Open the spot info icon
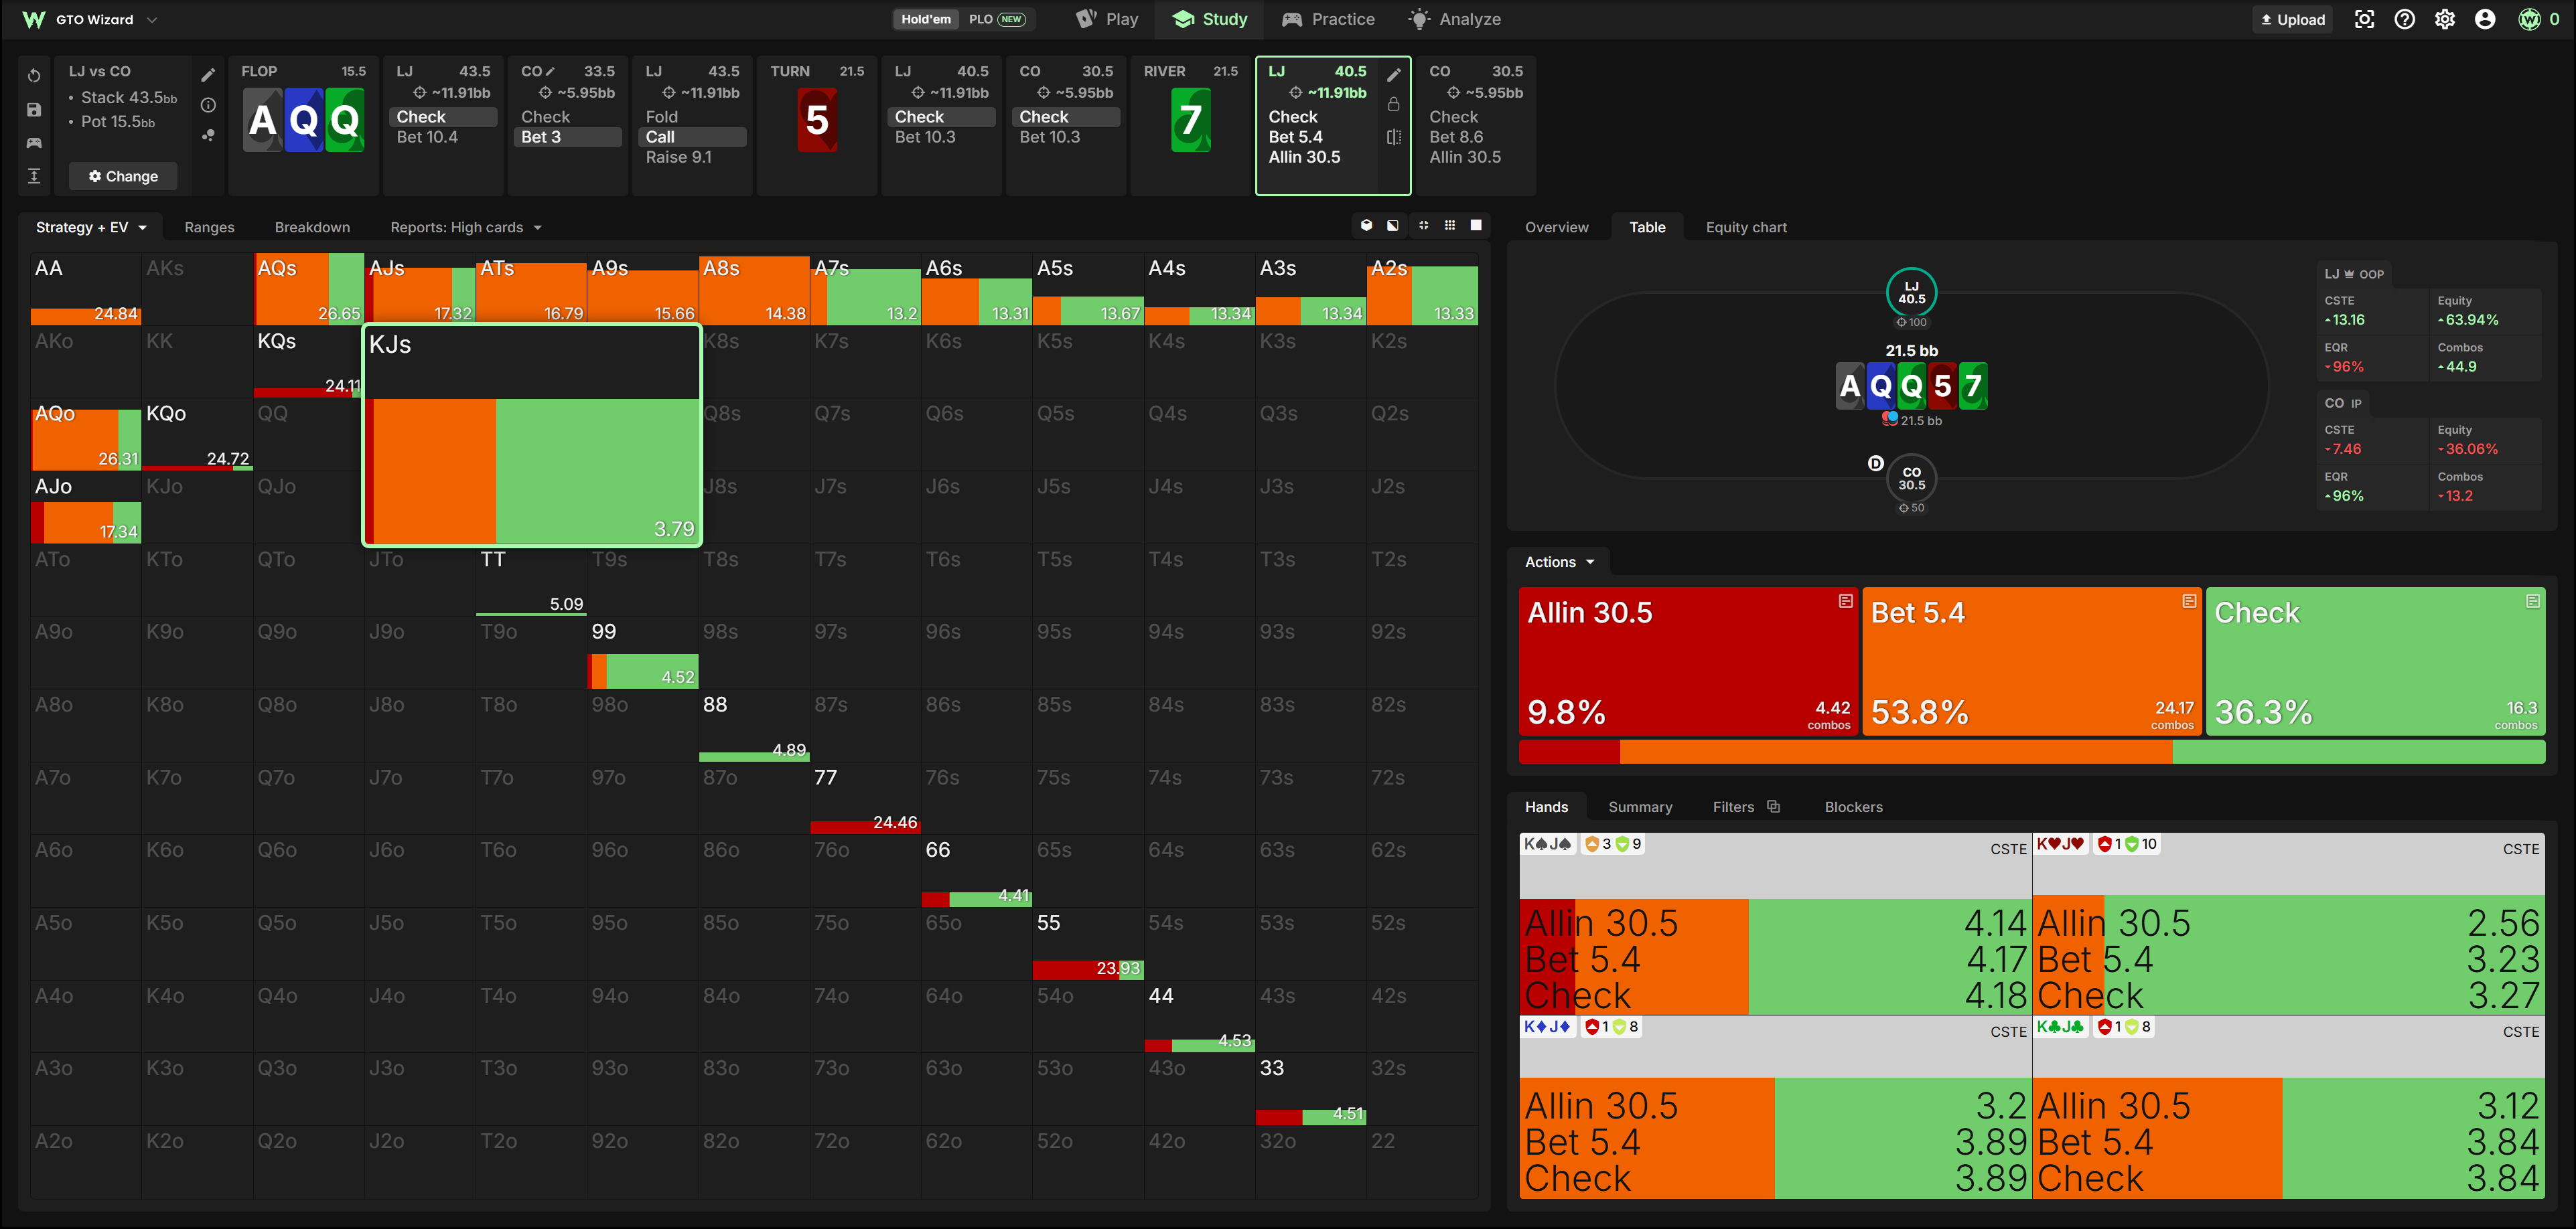This screenshot has height=1229, width=2576. [x=208, y=105]
